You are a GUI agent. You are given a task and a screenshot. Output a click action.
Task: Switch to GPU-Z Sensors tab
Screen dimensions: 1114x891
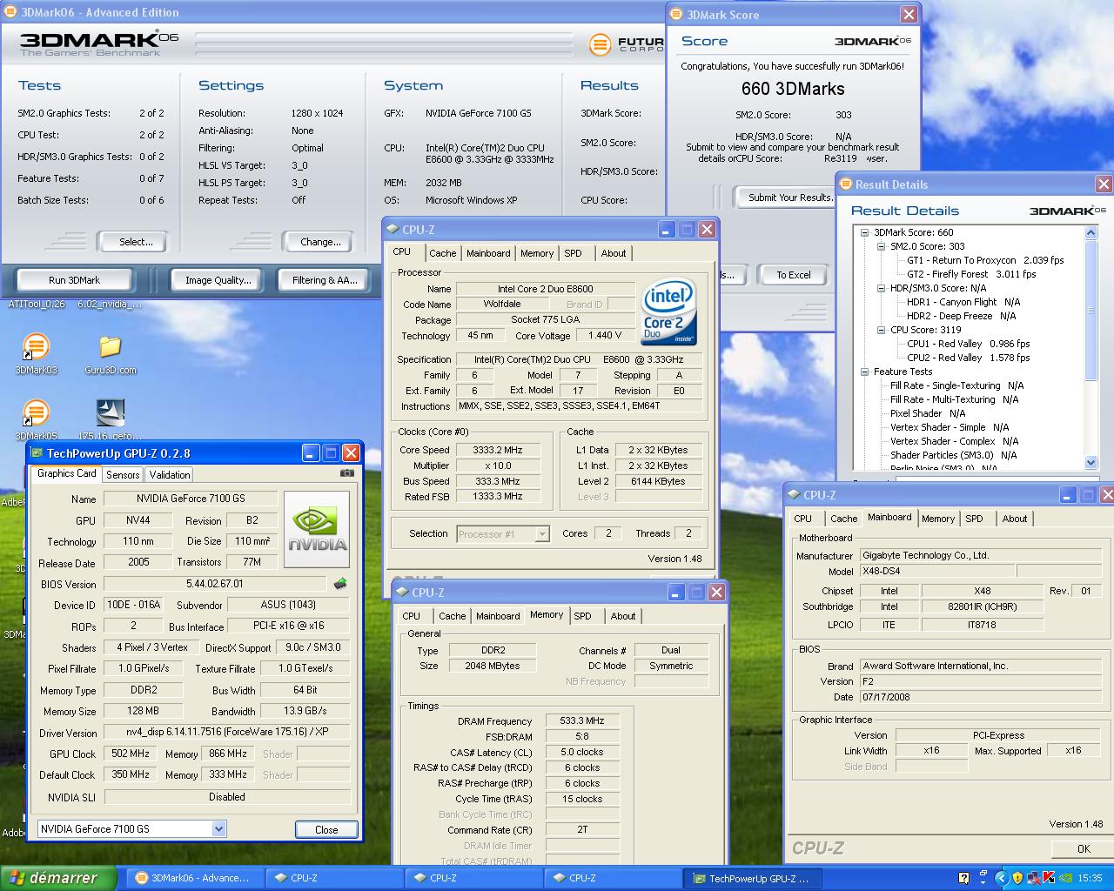point(123,474)
